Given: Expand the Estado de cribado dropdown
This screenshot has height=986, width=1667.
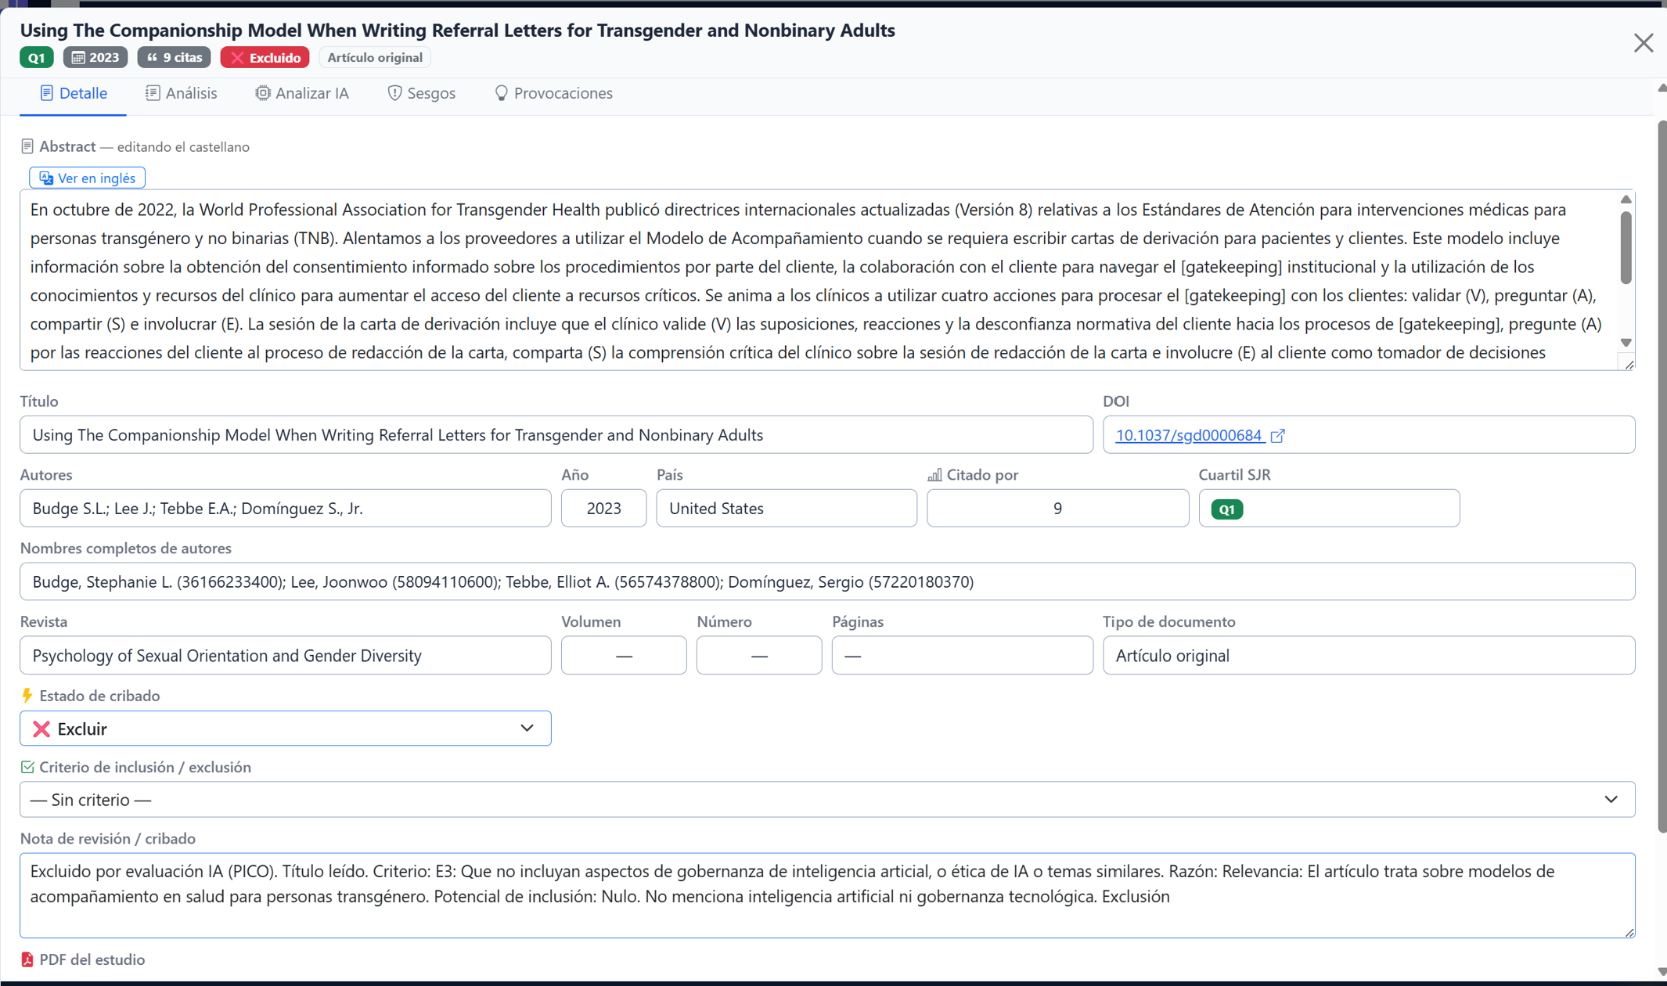Looking at the screenshot, I should click(286, 729).
